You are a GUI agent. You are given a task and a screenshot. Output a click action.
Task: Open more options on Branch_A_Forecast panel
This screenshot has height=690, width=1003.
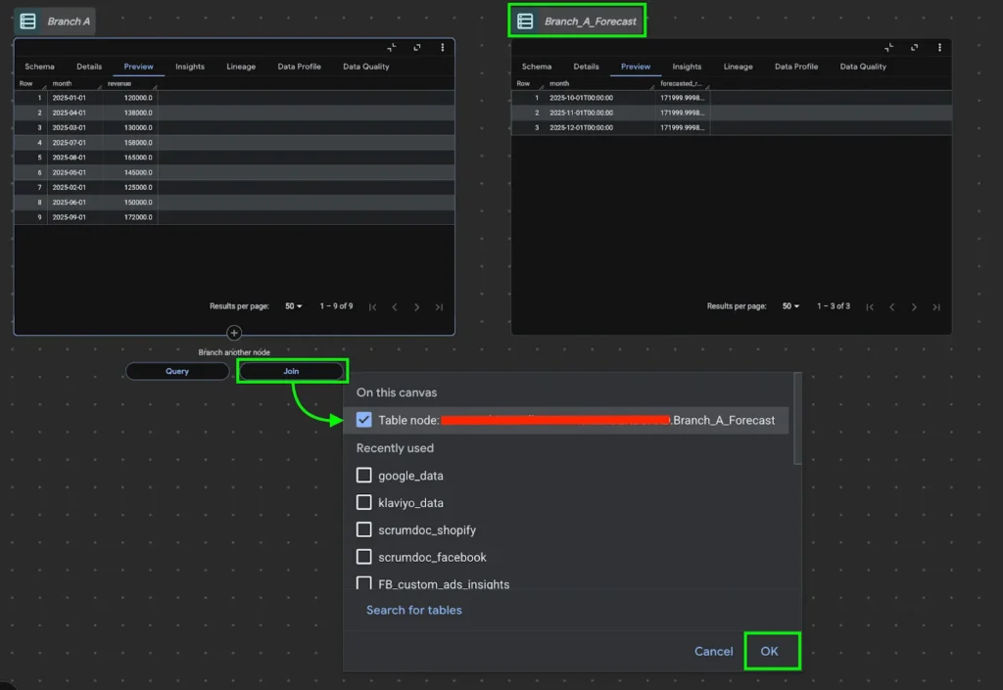pyautogui.click(x=940, y=47)
